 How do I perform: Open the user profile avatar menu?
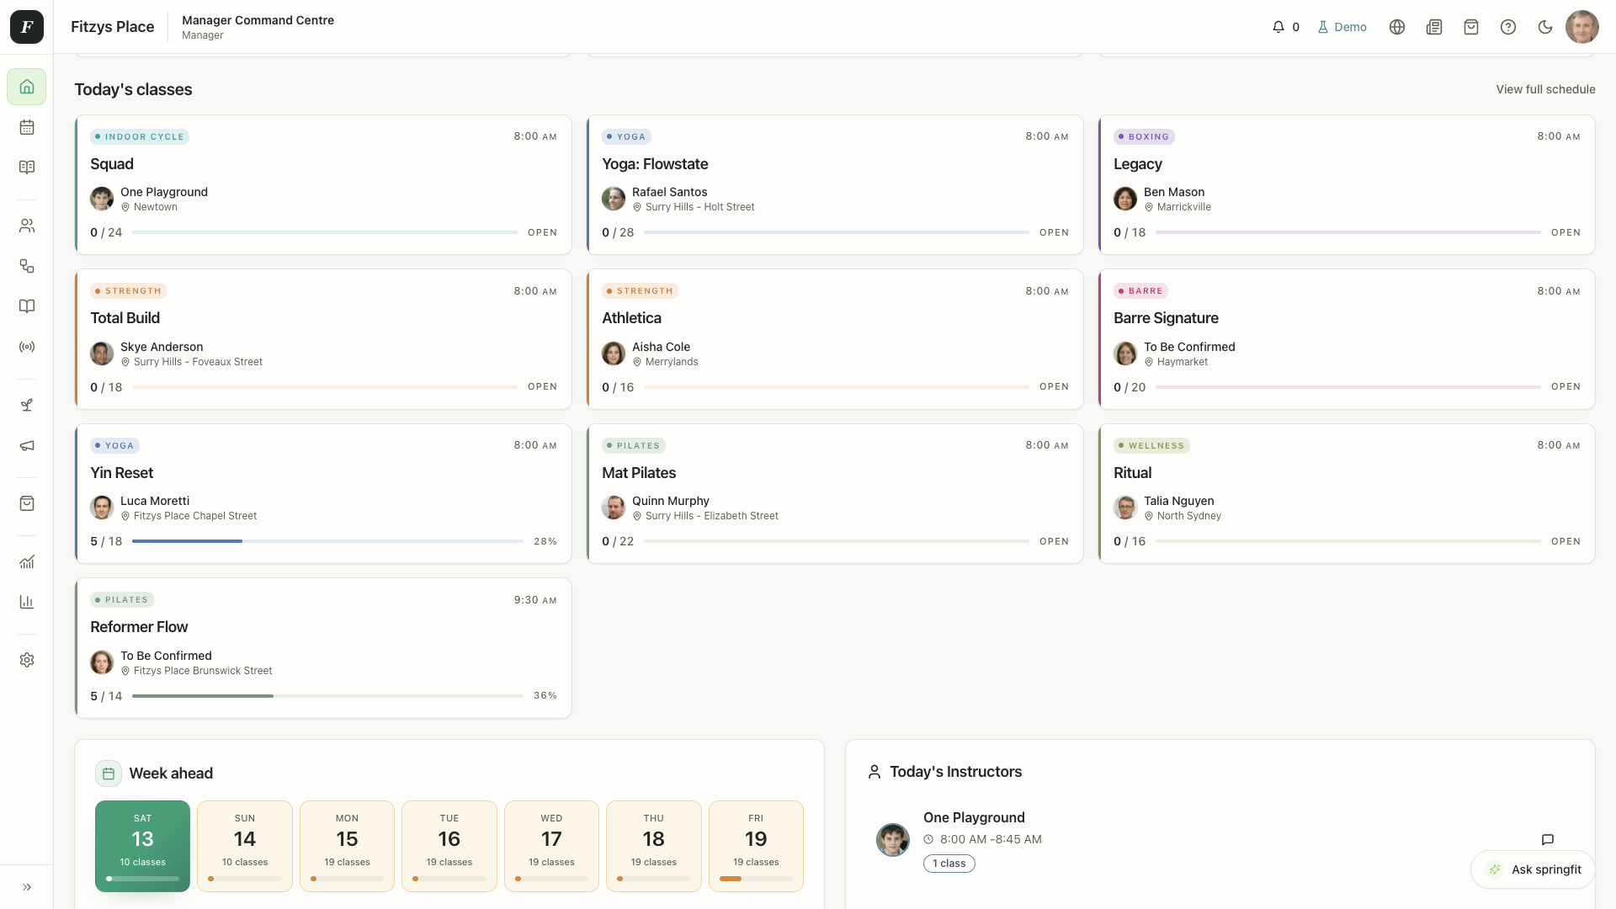1582,27
